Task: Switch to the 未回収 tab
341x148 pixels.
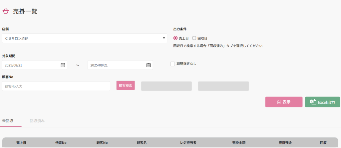Action: (8, 121)
